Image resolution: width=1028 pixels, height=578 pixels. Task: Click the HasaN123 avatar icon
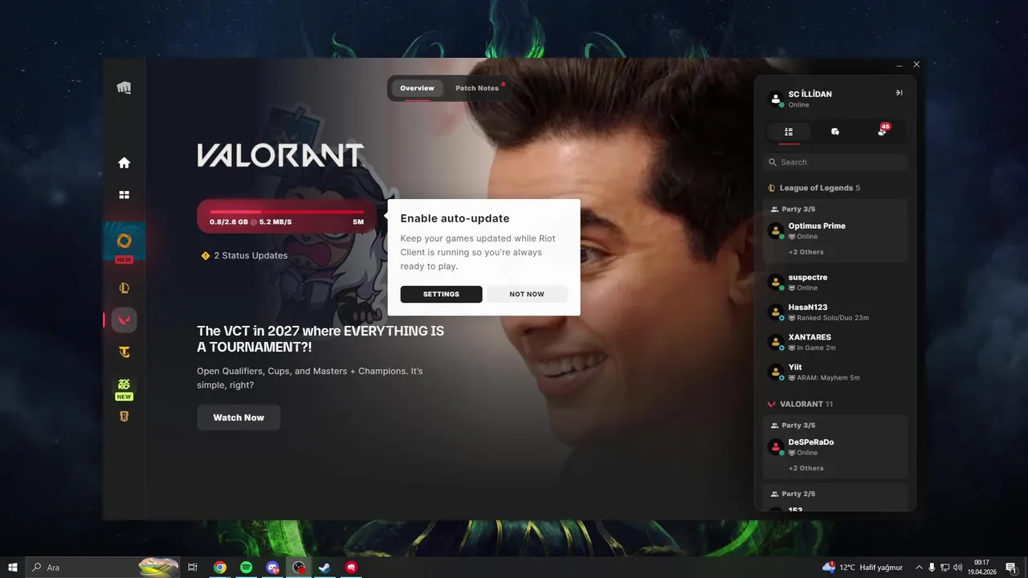tap(776, 312)
